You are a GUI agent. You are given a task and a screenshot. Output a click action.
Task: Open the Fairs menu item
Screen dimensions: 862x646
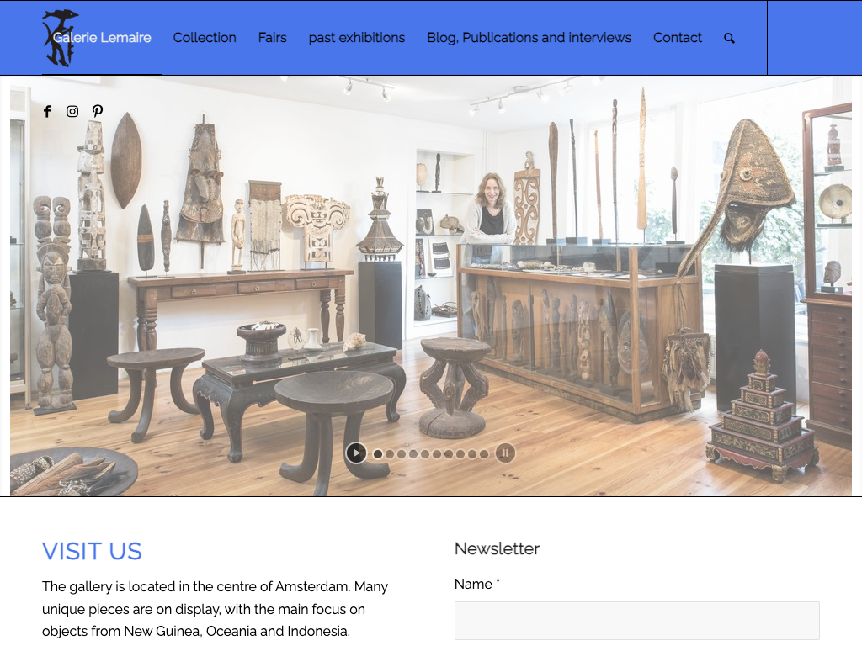point(272,37)
